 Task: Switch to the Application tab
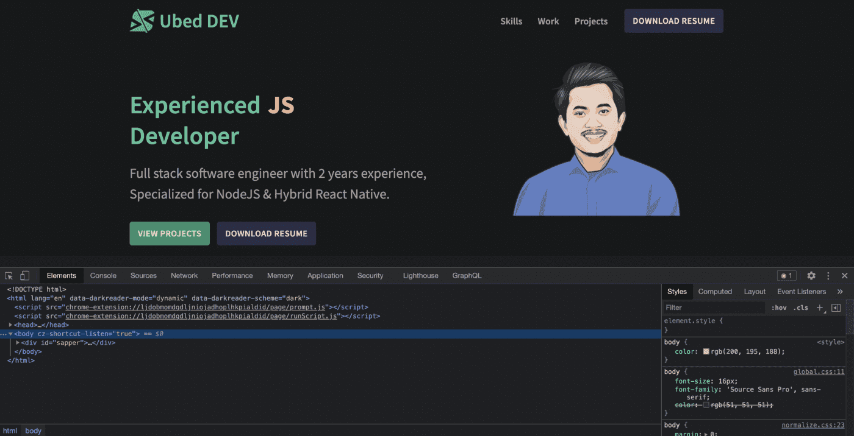point(325,276)
